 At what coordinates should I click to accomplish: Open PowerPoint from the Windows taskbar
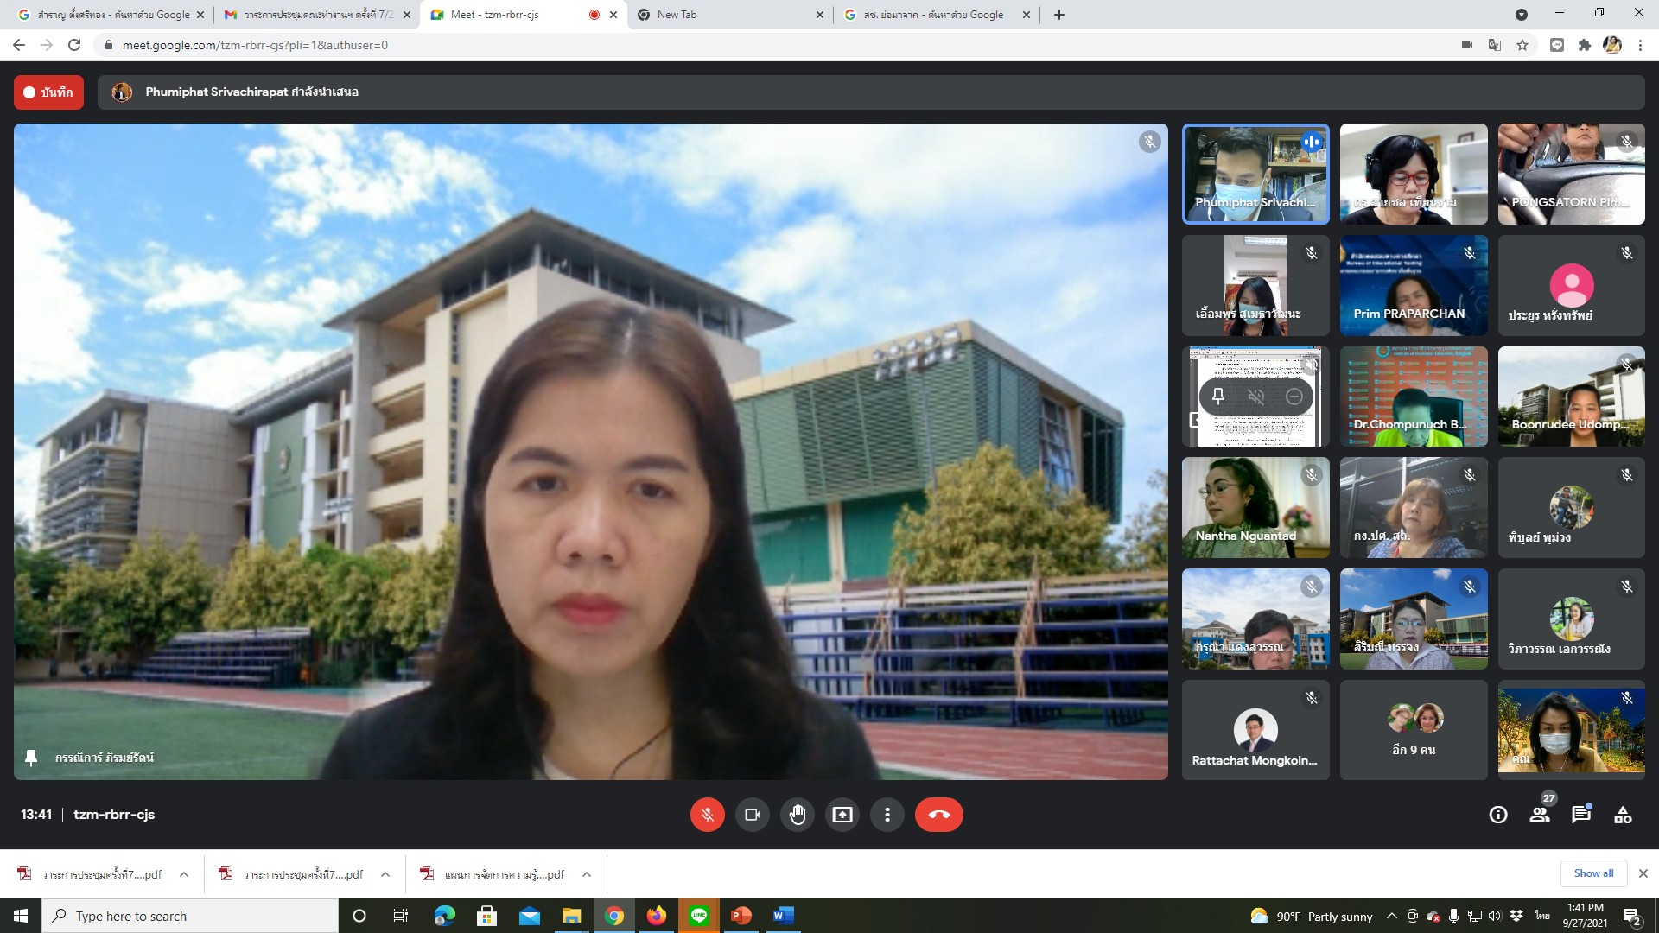pyautogui.click(x=741, y=916)
